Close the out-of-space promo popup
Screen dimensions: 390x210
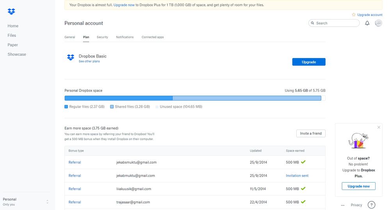pos(378,127)
